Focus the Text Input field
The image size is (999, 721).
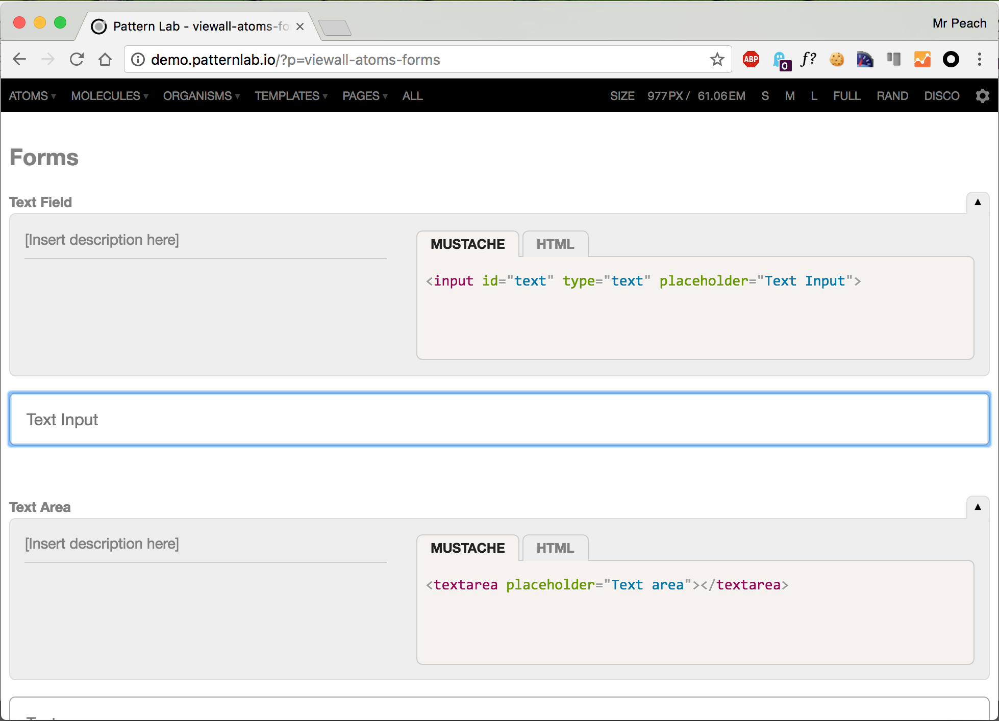pos(499,419)
